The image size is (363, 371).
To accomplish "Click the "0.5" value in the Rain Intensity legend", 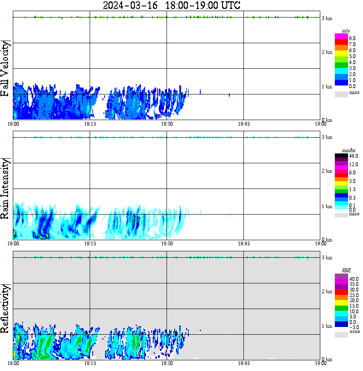I will pyautogui.click(x=352, y=198).
